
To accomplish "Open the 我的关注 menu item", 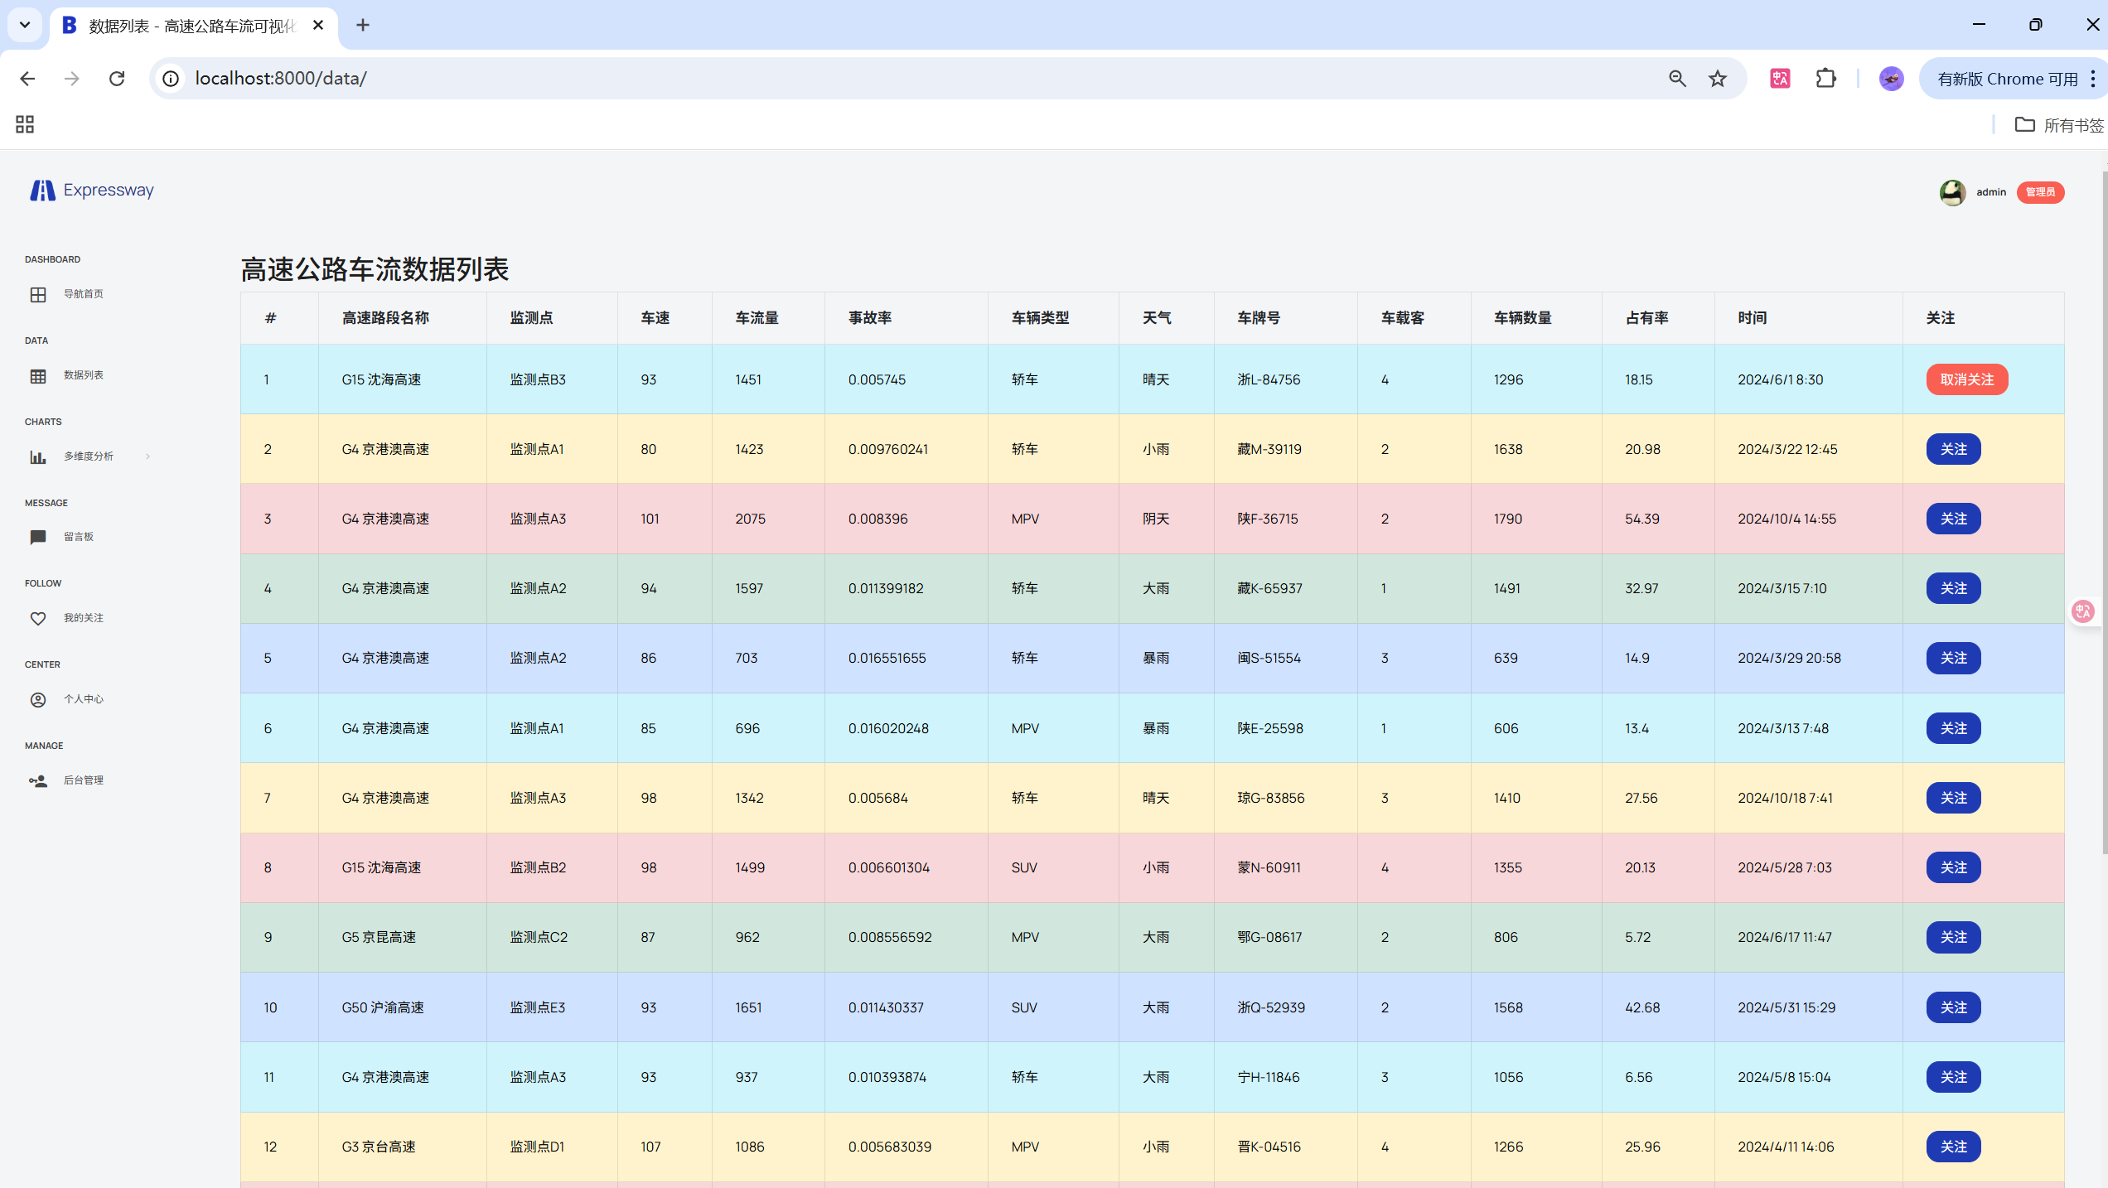I will point(84,618).
